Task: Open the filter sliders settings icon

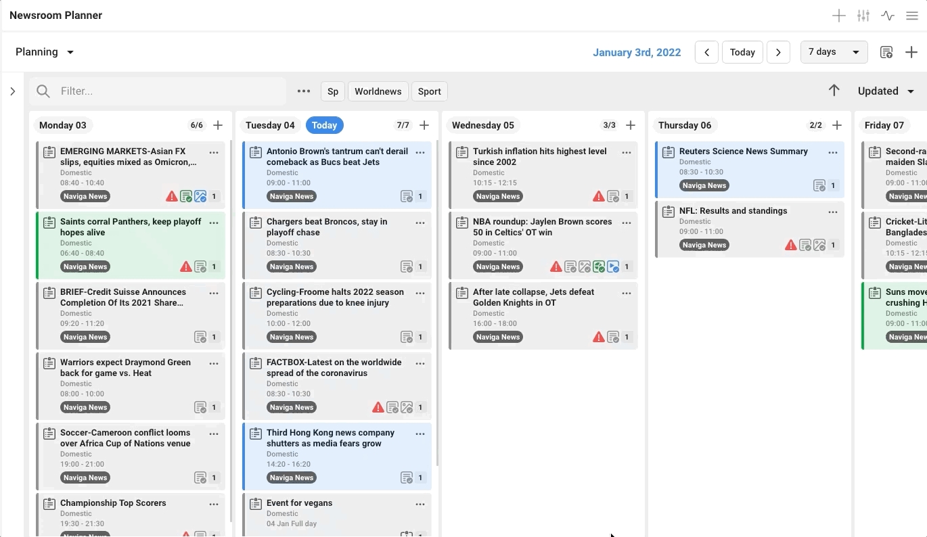Action: [863, 16]
